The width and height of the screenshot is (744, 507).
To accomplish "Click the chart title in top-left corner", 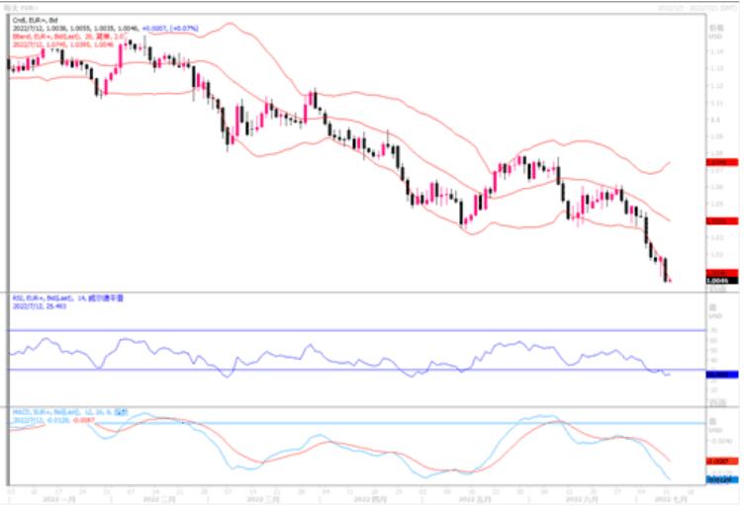I will (20, 5).
